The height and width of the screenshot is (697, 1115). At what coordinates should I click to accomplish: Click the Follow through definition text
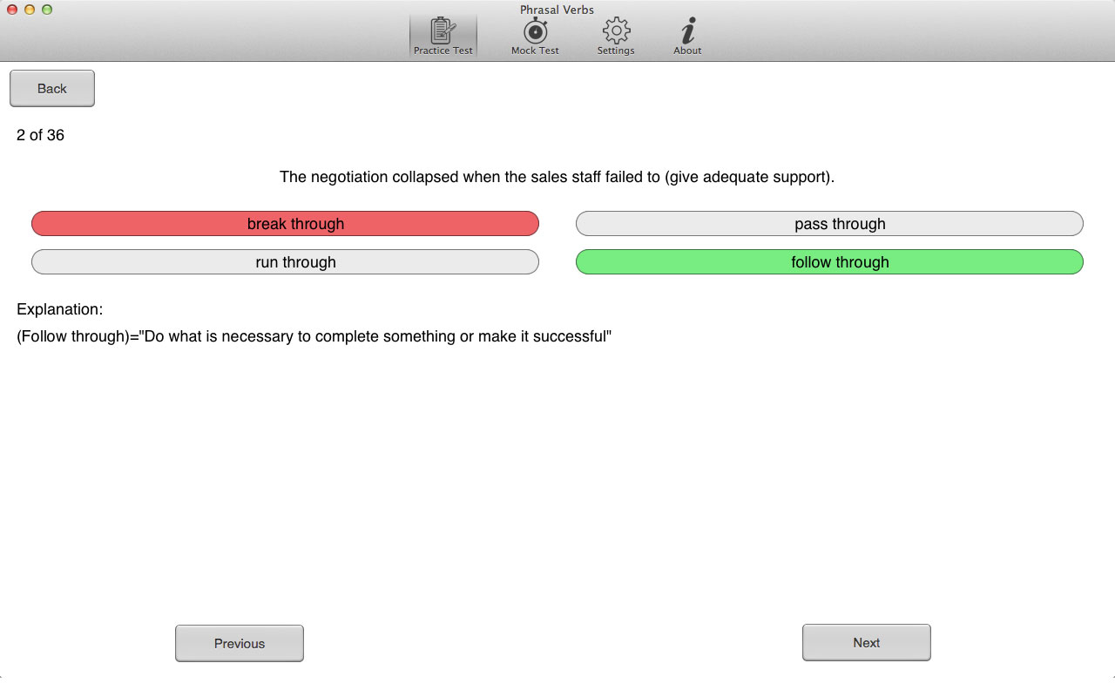click(314, 336)
